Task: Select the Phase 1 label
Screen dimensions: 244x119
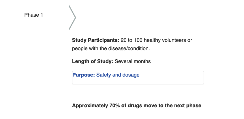Action: pyautogui.click(x=34, y=15)
